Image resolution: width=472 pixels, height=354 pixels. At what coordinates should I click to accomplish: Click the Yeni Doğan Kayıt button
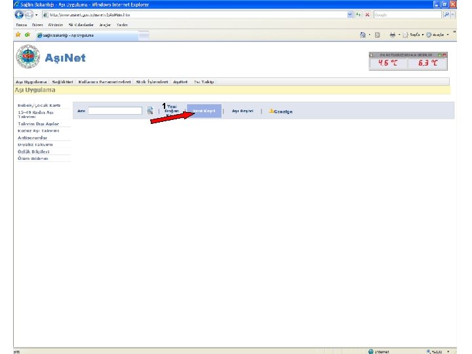pyautogui.click(x=172, y=111)
